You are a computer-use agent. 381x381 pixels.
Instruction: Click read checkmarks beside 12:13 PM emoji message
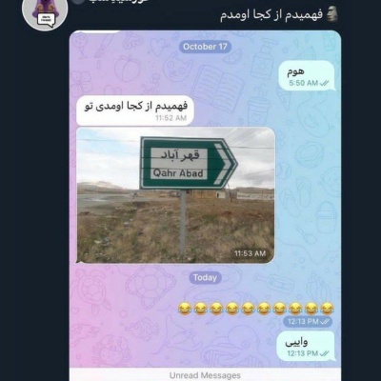coord(325,322)
